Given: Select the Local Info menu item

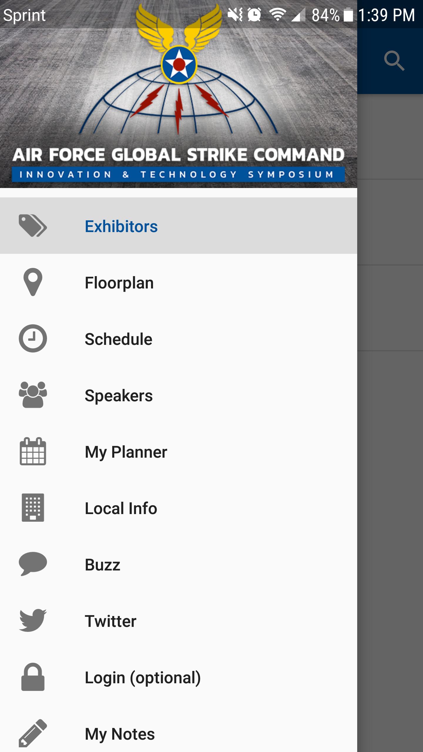Looking at the screenshot, I should point(121,508).
